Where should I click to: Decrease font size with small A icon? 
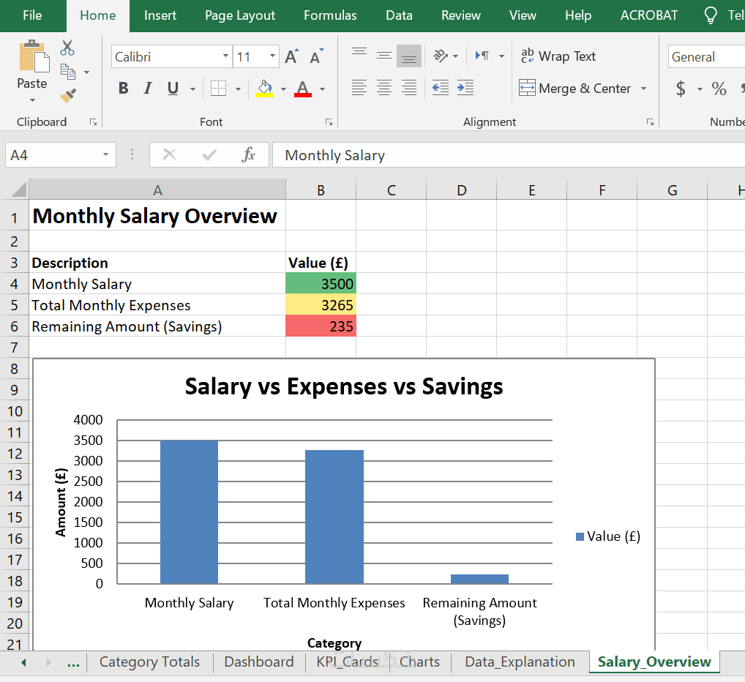(316, 56)
